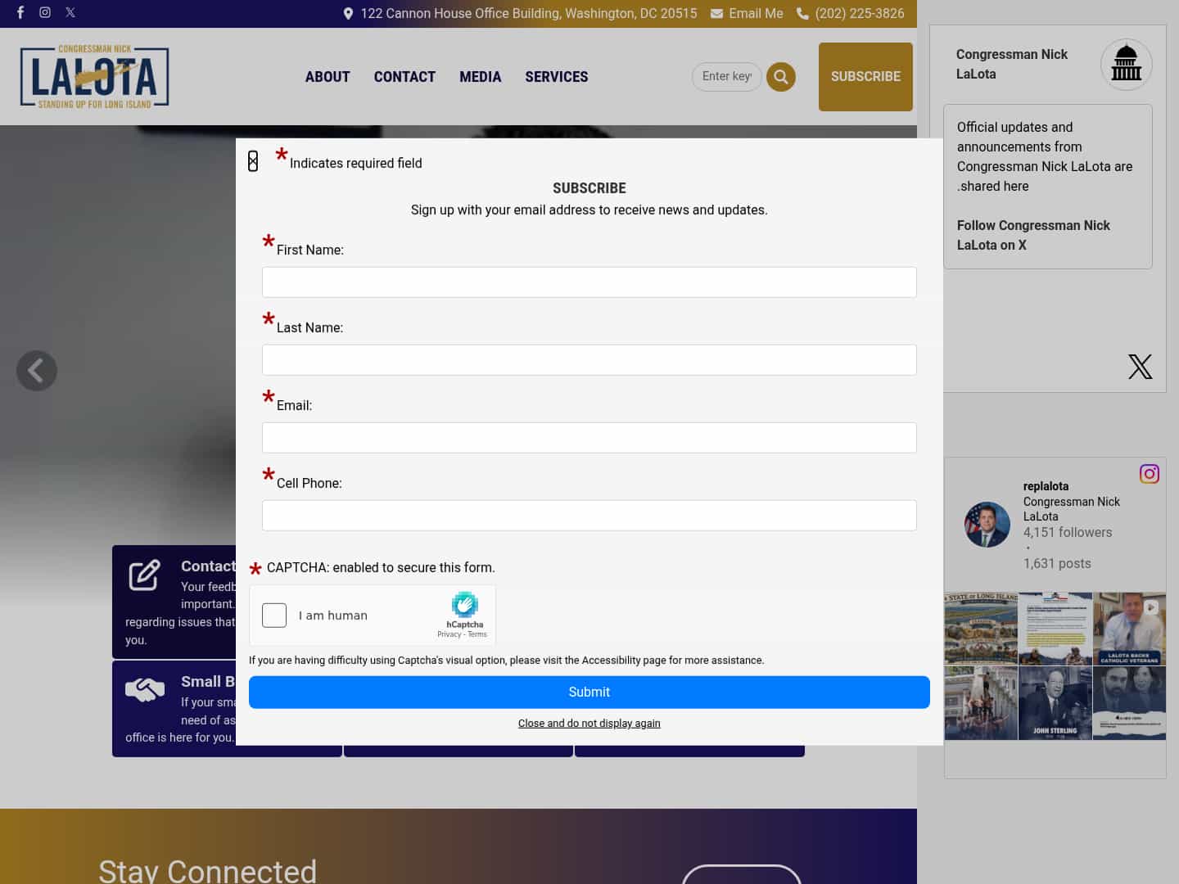Click the 1,631 posts text

(x=1057, y=564)
